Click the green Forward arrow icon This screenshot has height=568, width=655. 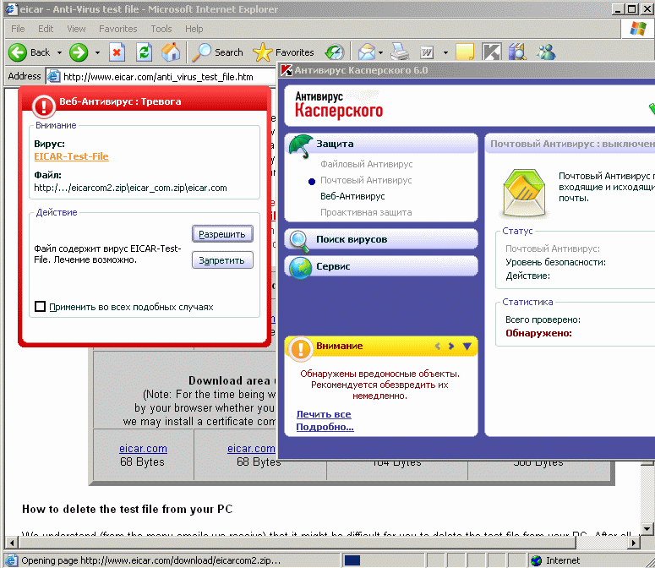click(79, 52)
